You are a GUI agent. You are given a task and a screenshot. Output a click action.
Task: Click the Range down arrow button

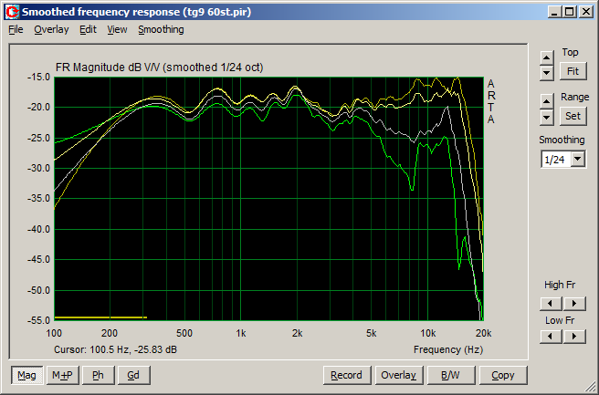547,117
